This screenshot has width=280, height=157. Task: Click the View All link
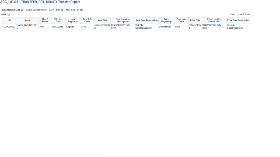click(x=5, y=15)
